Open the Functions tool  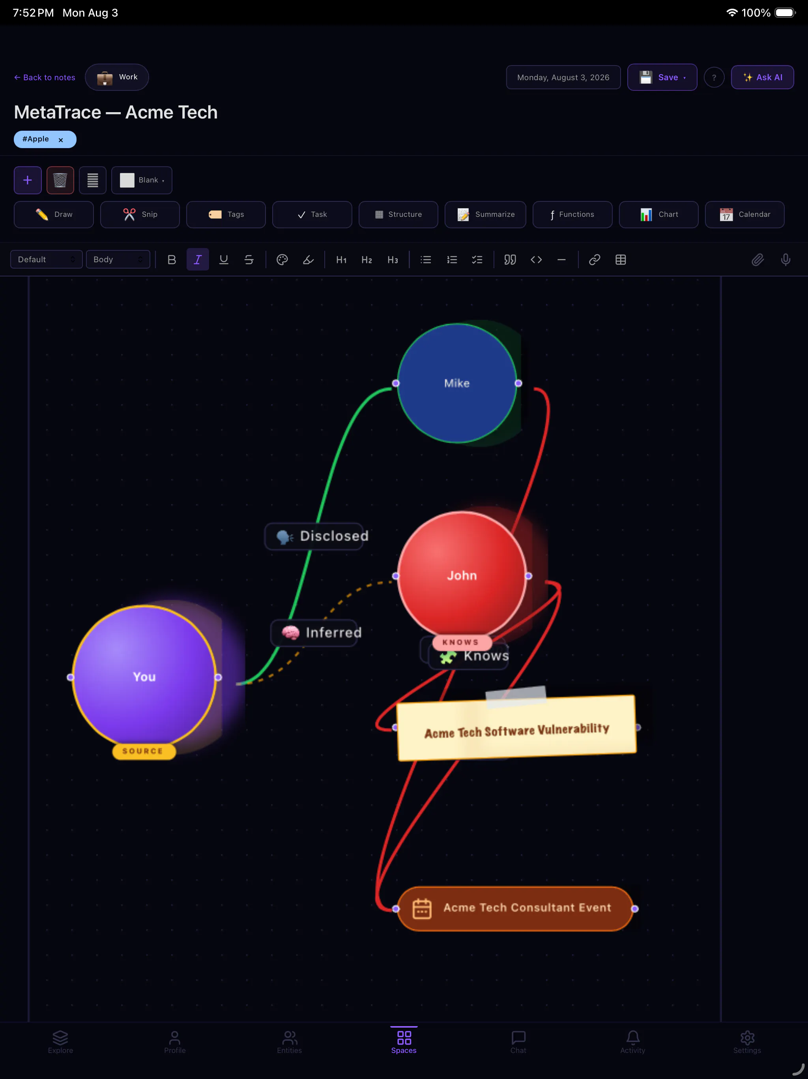[572, 214]
